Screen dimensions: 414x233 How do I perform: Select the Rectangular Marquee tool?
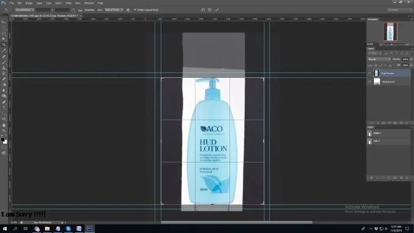click(x=4, y=28)
